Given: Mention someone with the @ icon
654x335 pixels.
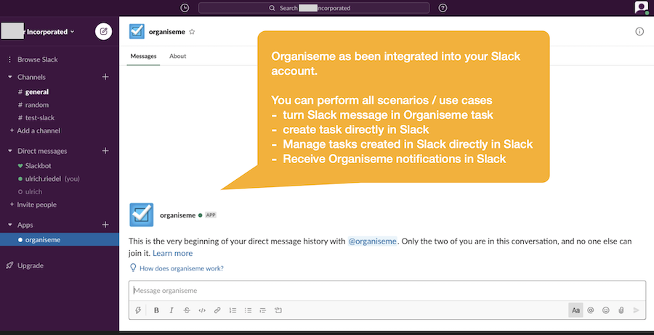Looking at the screenshot, I should tap(591, 310).
